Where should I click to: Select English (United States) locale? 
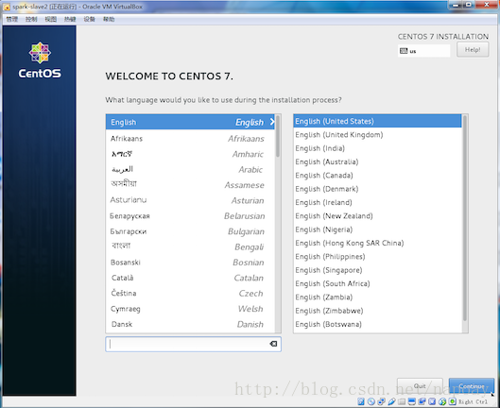click(x=377, y=121)
